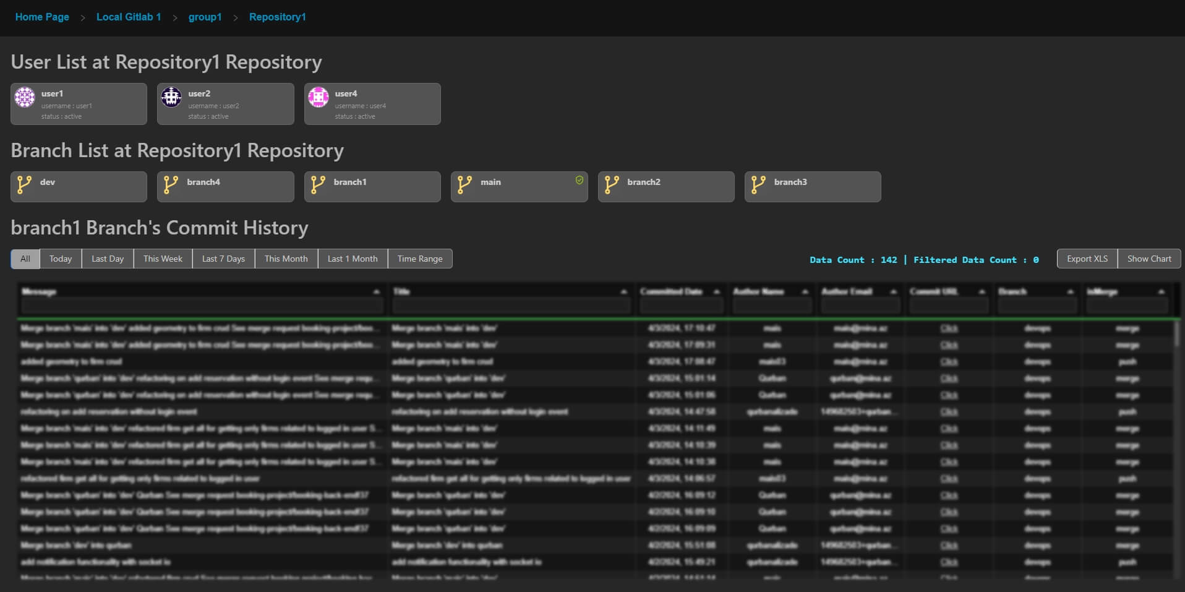Open the Time Range filter
Viewport: 1185px width, 592px height.
pos(420,259)
